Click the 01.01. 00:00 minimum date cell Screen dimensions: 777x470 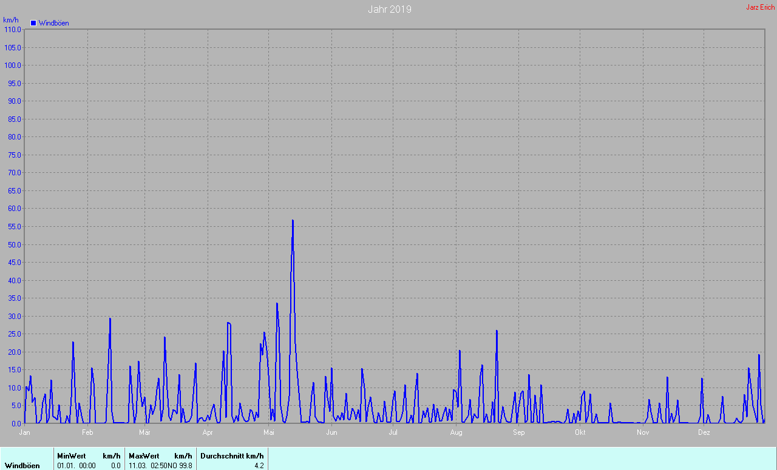pyautogui.click(x=76, y=465)
